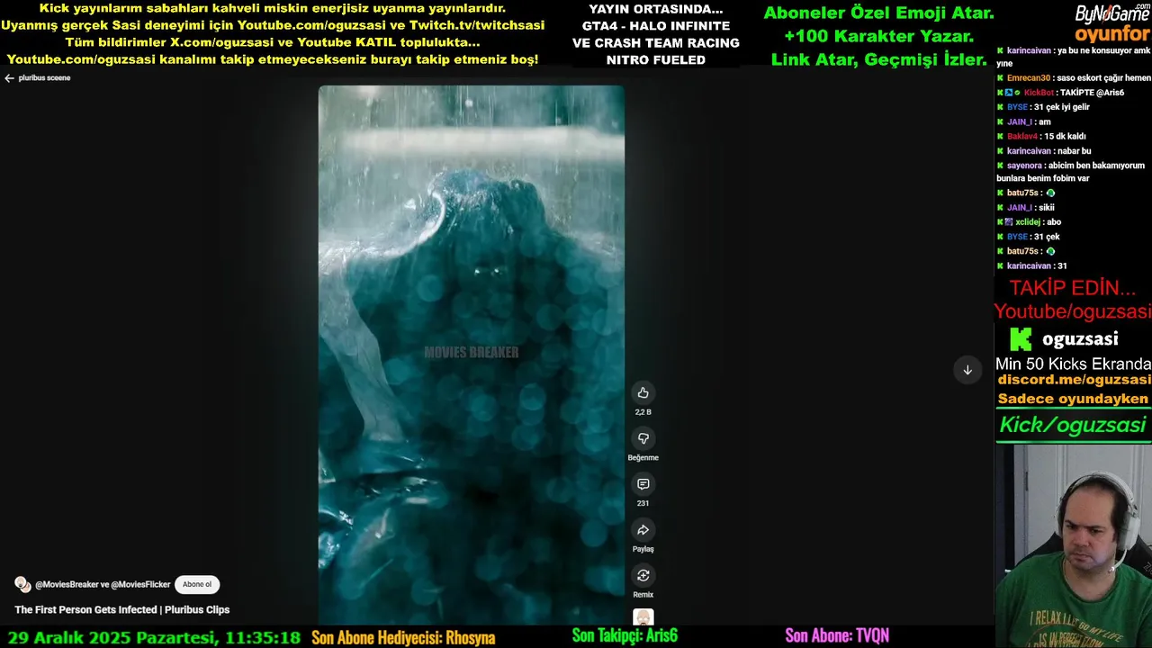Click the Kick/oguzsasi banner text

[1073, 425]
